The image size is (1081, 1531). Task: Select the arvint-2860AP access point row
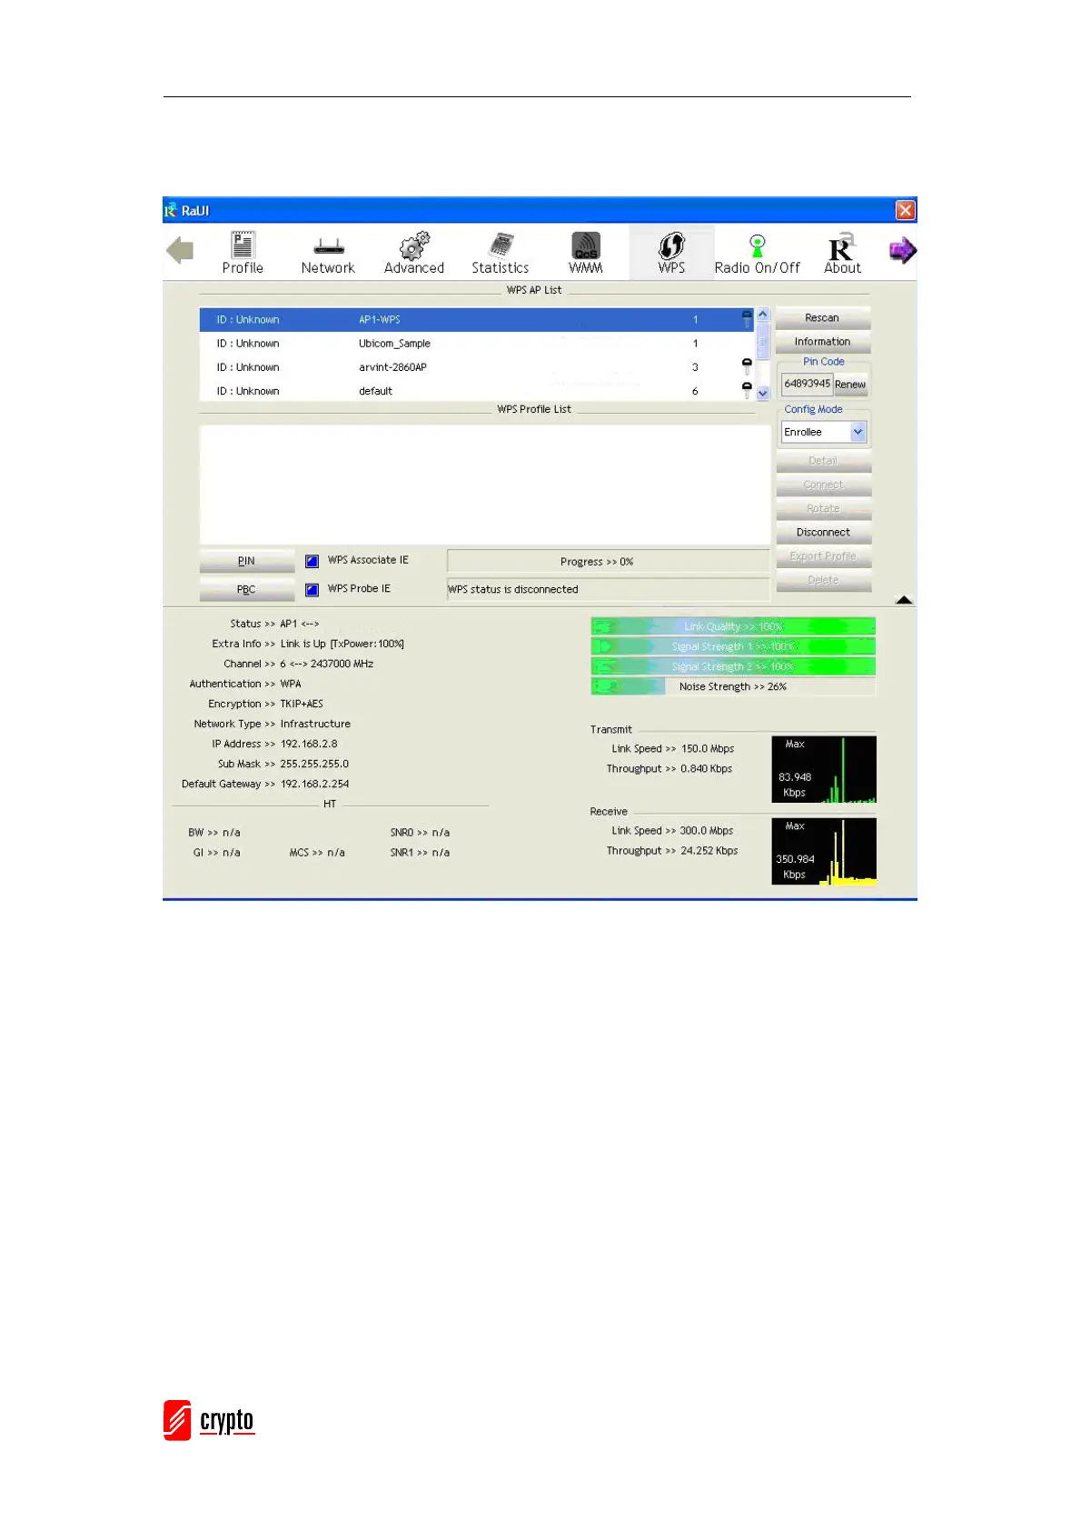pos(477,366)
